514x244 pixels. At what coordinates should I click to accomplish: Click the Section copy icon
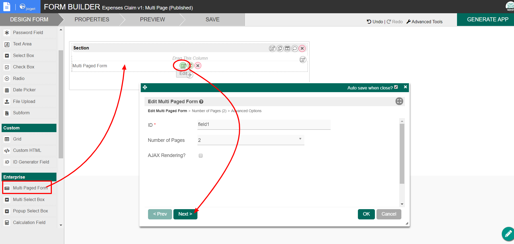pyautogui.click(x=280, y=48)
